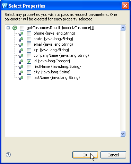Viewport: 131px width, 164px height.
Task: Confirm selection with the OK button
Action: [x=85, y=155]
